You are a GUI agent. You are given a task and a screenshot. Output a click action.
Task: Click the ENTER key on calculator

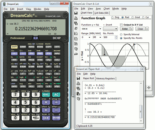click(56, 118)
